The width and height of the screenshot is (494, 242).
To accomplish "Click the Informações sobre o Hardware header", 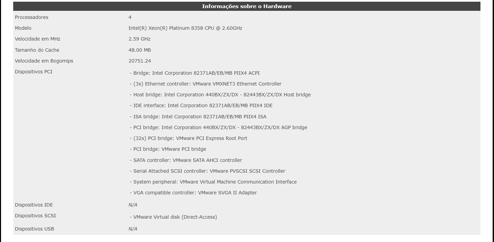I will (x=246, y=6).
